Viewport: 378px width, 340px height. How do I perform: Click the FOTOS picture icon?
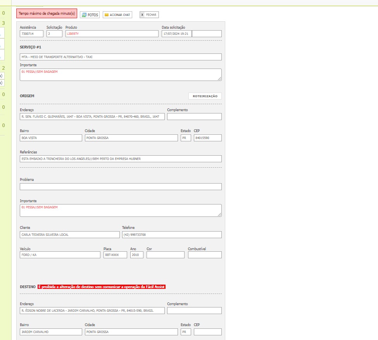coord(84,15)
